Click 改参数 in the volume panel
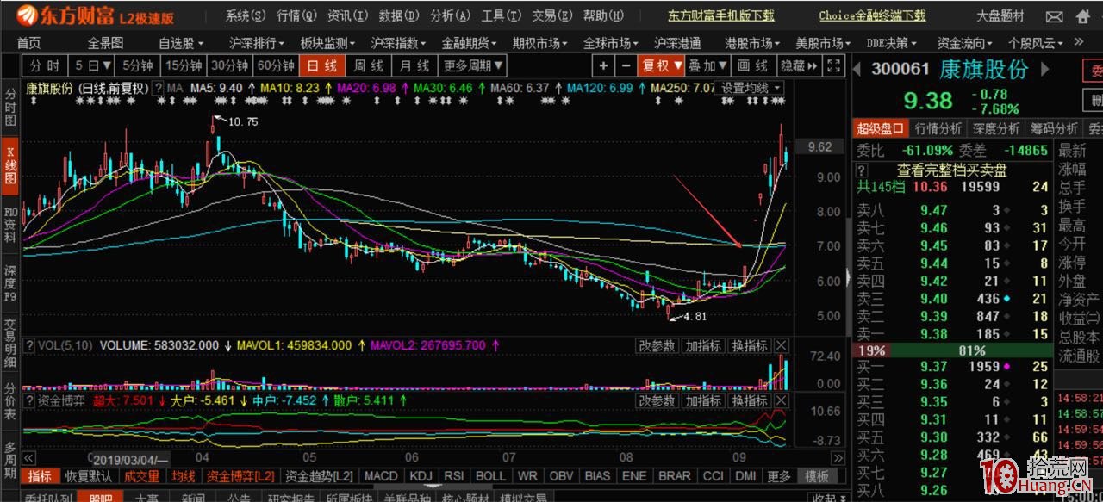 tap(657, 344)
